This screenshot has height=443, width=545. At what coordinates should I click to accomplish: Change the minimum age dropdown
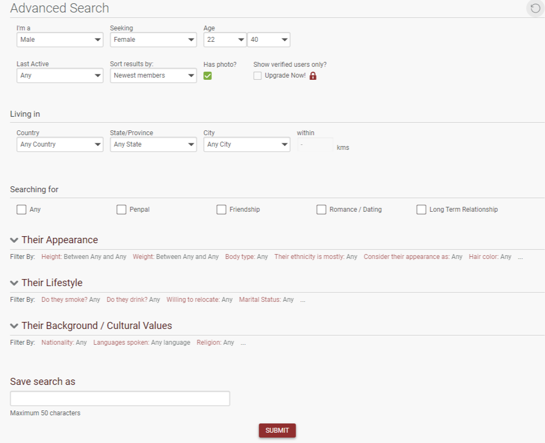(225, 40)
